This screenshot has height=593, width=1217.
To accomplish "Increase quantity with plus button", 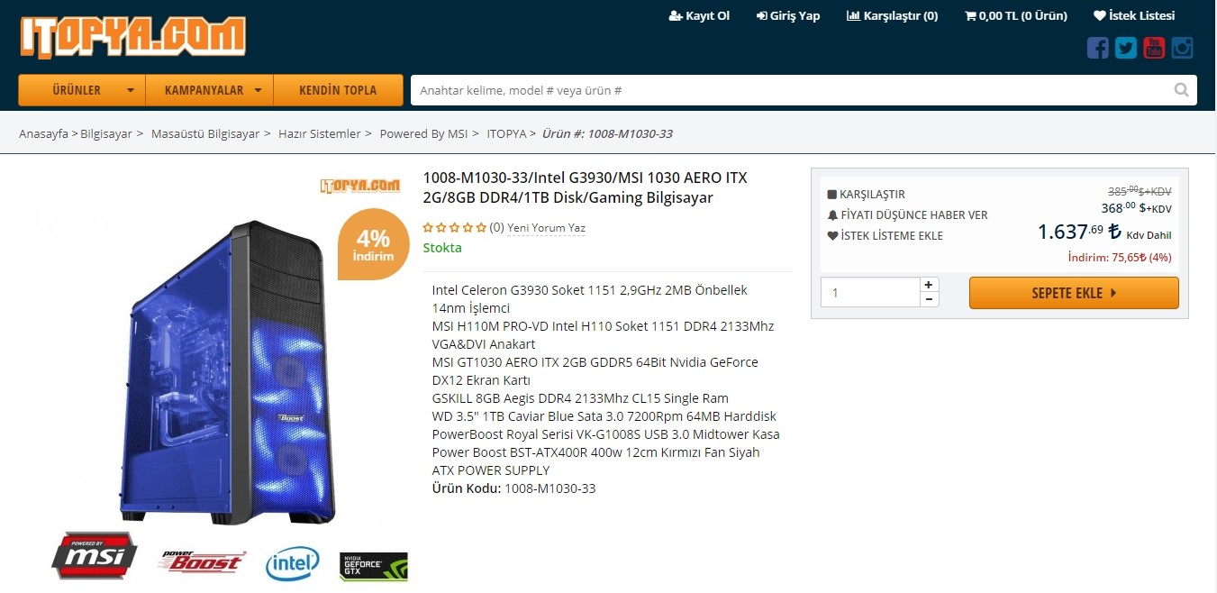I will tap(929, 285).
